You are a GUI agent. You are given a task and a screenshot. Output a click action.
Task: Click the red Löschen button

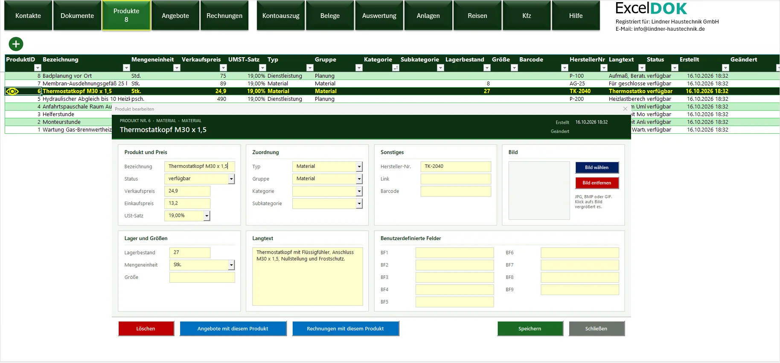(x=146, y=329)
